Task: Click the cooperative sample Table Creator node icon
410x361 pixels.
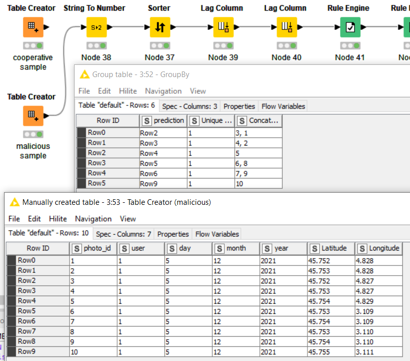Action: click(x=33, y=27)
